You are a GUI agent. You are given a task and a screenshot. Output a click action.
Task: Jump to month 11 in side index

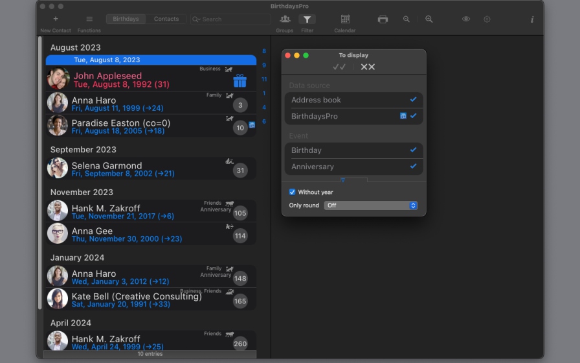[263, 79]
